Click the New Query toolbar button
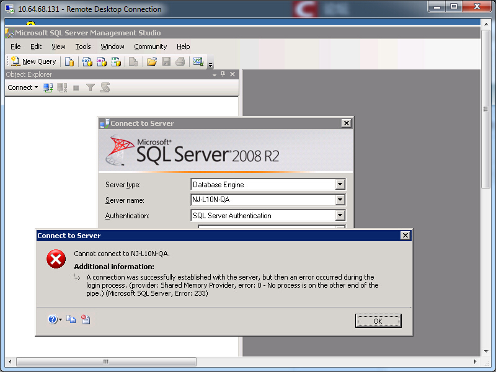The width and height of the screenshot is (496, 372). [x=33, y=61]
